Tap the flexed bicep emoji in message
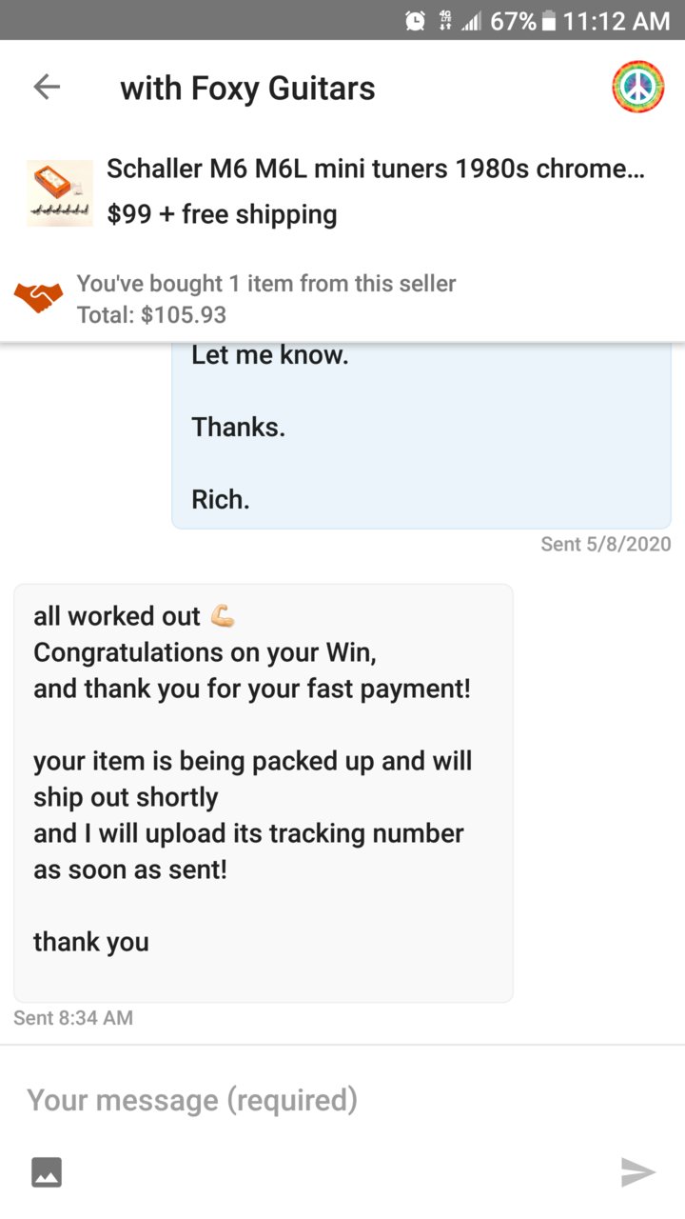Viewport: 685px width, 1219px height. pos(222,616)
